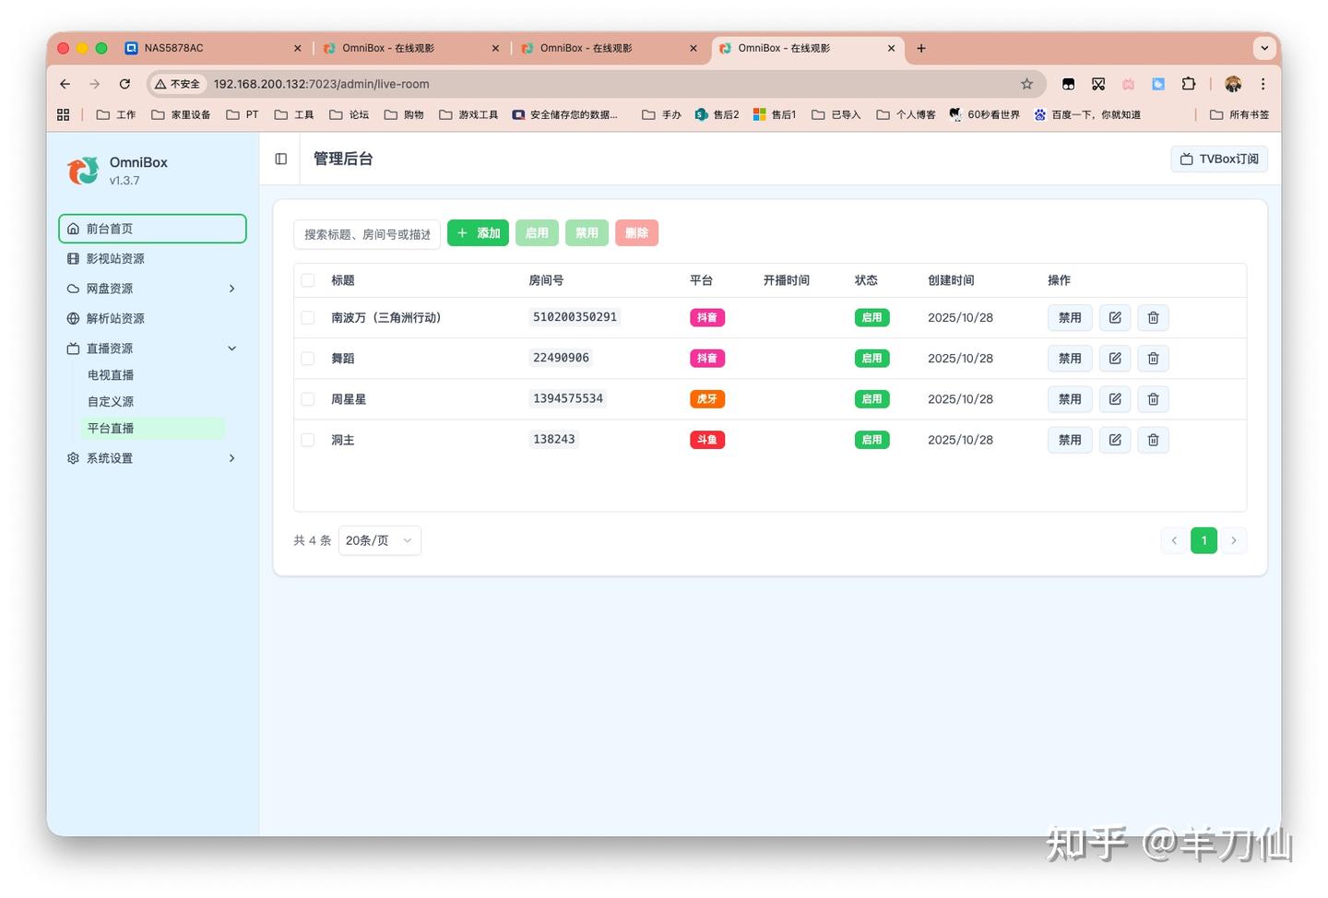Toggle the select-all checkbox in table header
Screen dimensions: 1328x898
coord(308,280)
